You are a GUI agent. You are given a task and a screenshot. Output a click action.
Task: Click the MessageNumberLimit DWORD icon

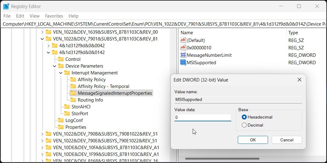pos(183,55)
